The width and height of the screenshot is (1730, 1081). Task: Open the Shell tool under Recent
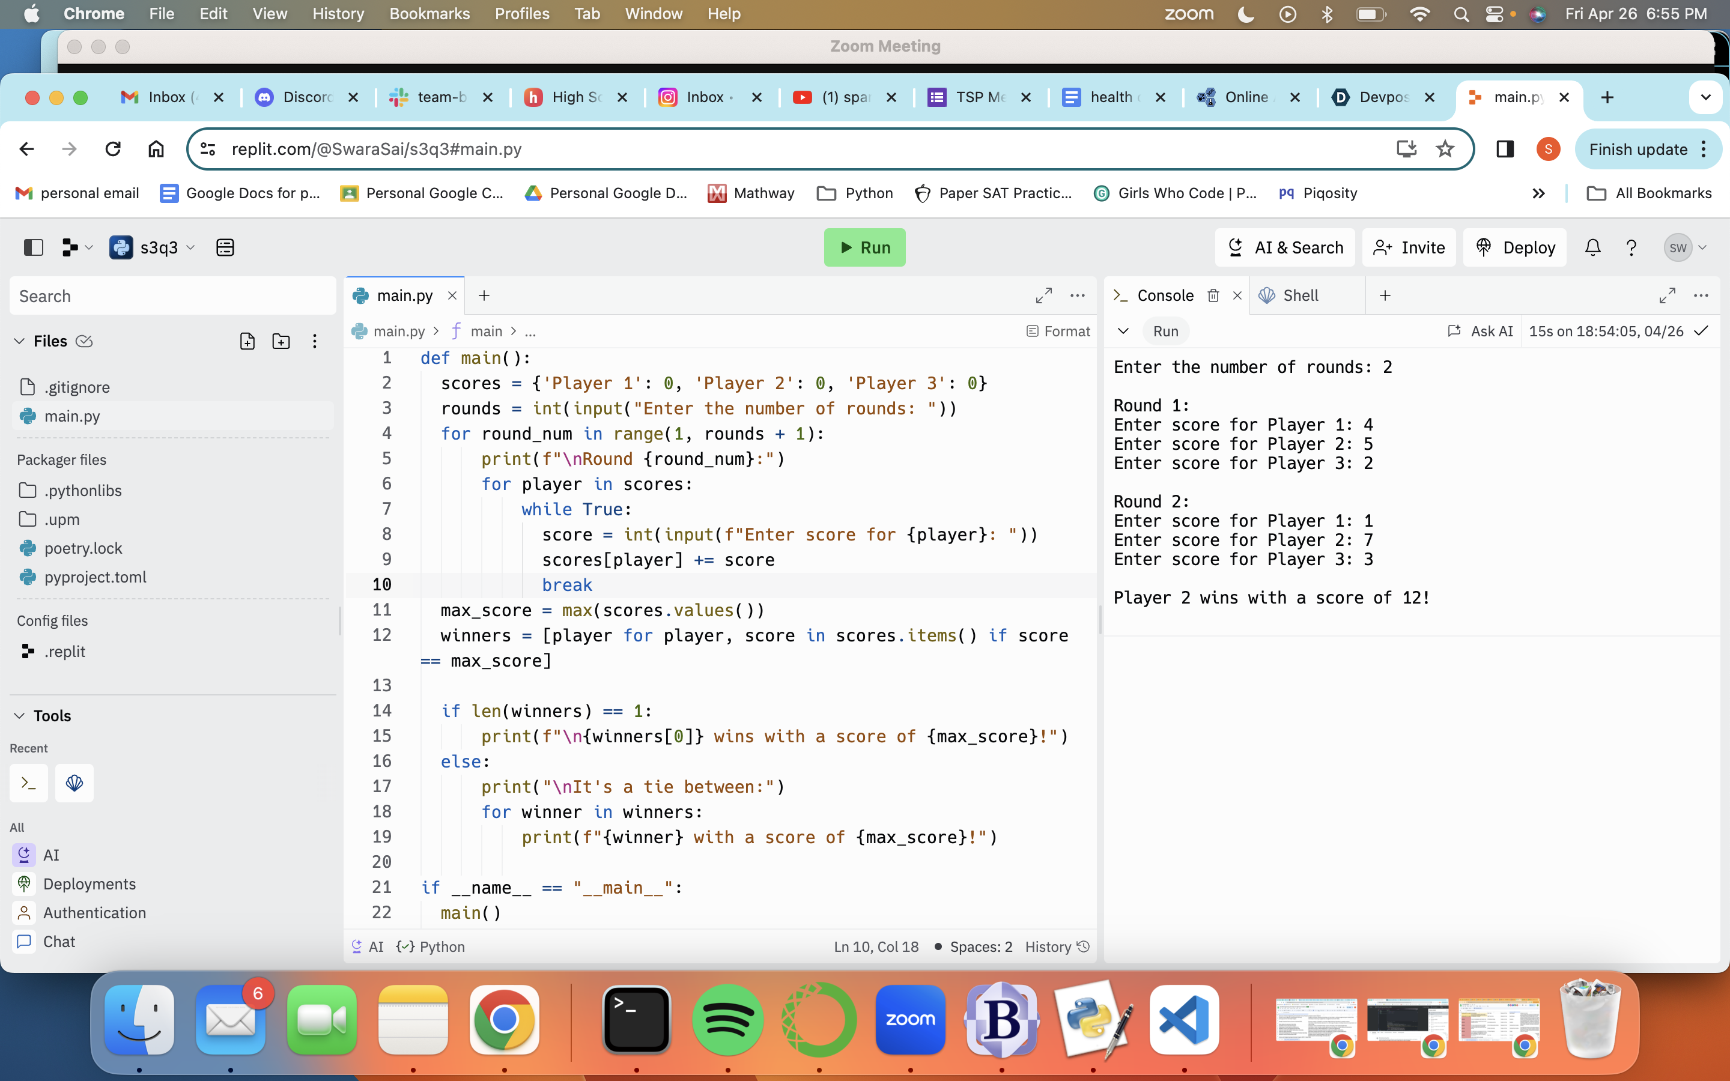(74, 783)
